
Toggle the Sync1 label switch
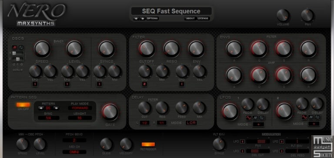[x=59, y=42]
